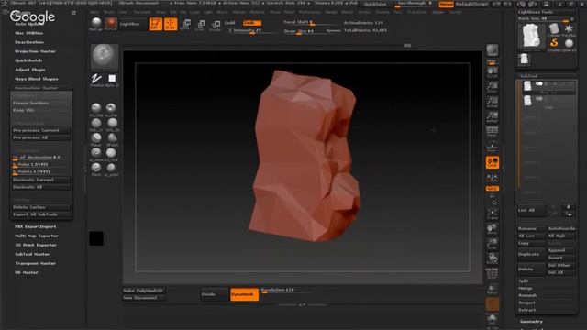Toggle the orange Zadd button
Viewport: 587px width, 330px height.
pyautogui.click(x=252, y=23)
